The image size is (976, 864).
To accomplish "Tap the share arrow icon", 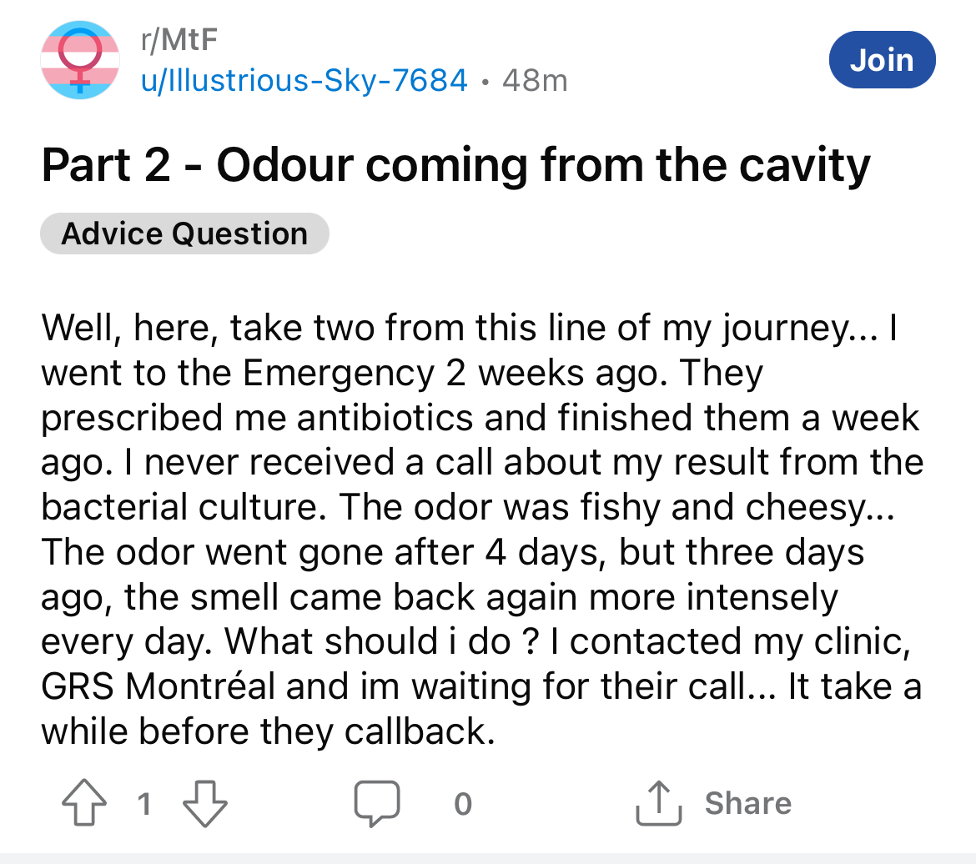I will pyautogui.click(x=659, y=803).
